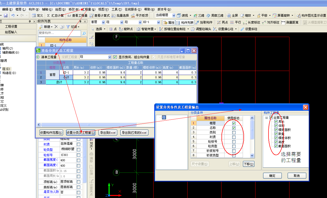
Task: Open 工程量 menu
Action: 88,9
